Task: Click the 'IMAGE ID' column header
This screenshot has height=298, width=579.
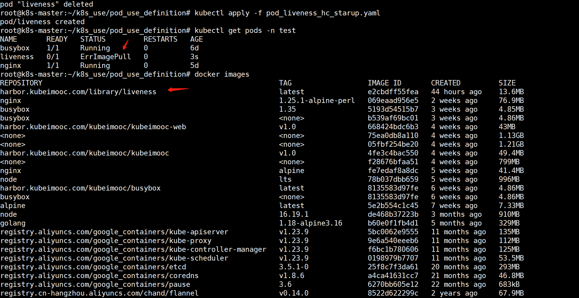Action: tap(385, 83)
